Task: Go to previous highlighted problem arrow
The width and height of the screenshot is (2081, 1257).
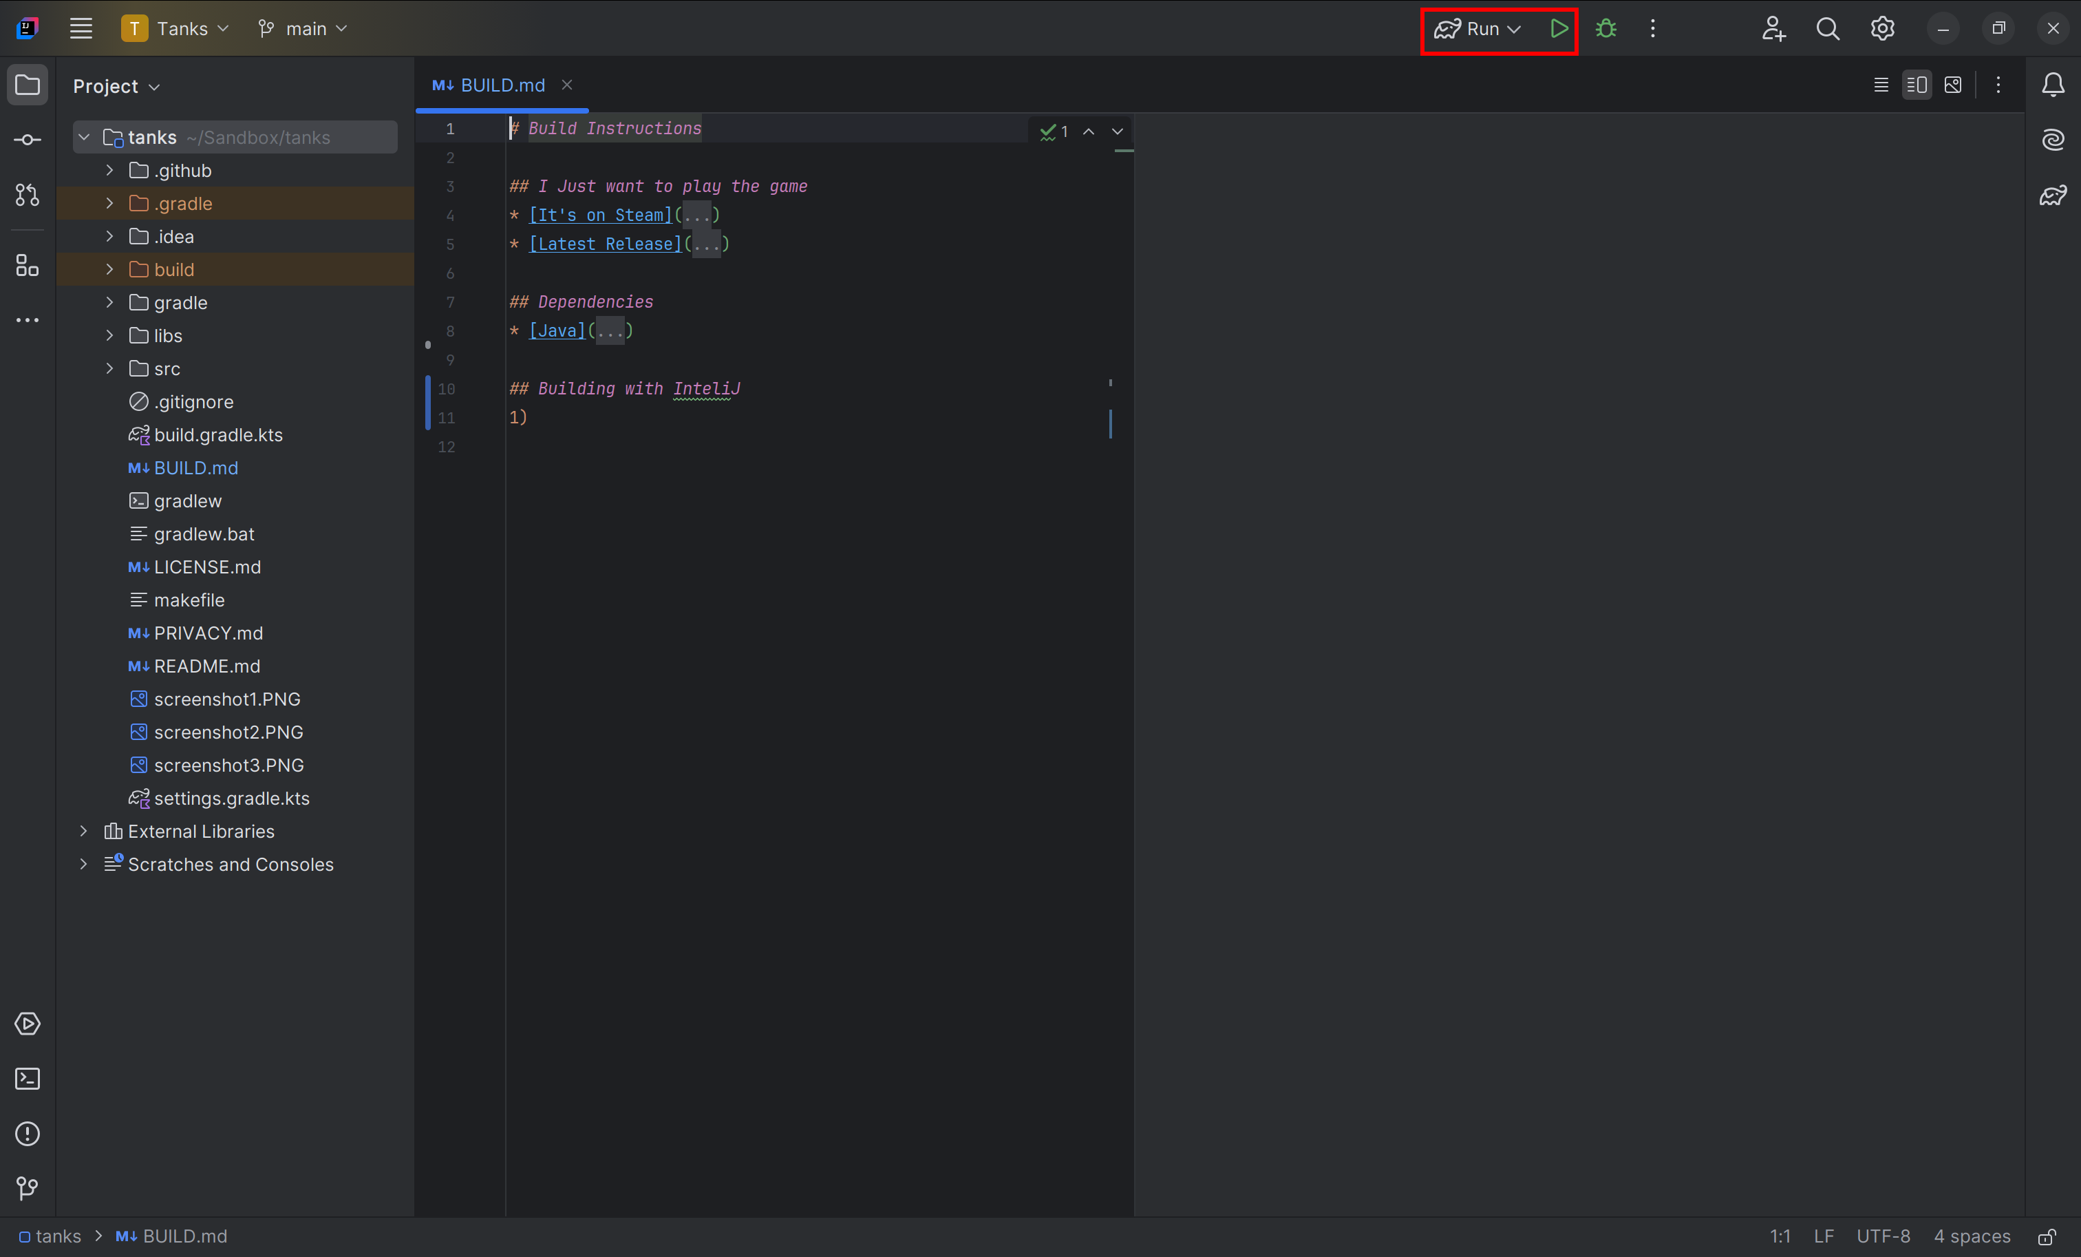Action: tap(1089, 131)
